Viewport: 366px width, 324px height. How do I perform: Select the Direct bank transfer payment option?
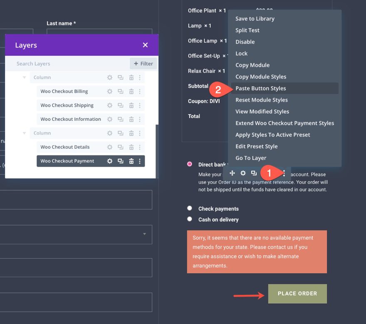[189, 164]
